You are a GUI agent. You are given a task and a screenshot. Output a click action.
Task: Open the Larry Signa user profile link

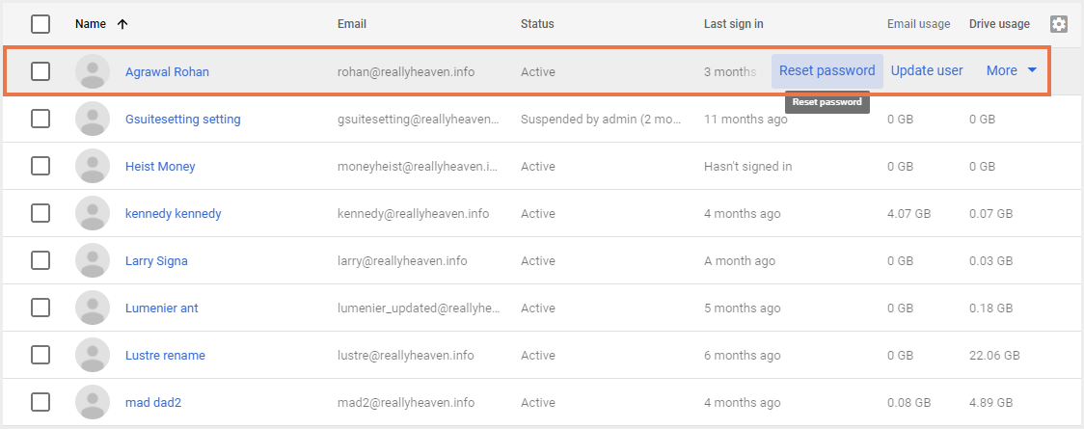pyautogui.click(x=156, y=261)
